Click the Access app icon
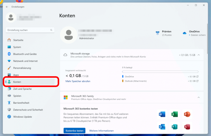 click(187, 127)
